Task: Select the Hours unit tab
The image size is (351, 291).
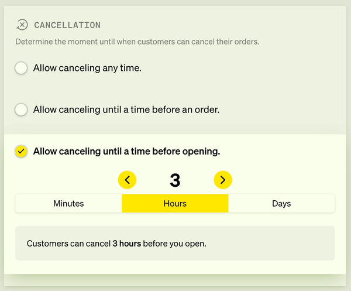Action: click(175, 203)
